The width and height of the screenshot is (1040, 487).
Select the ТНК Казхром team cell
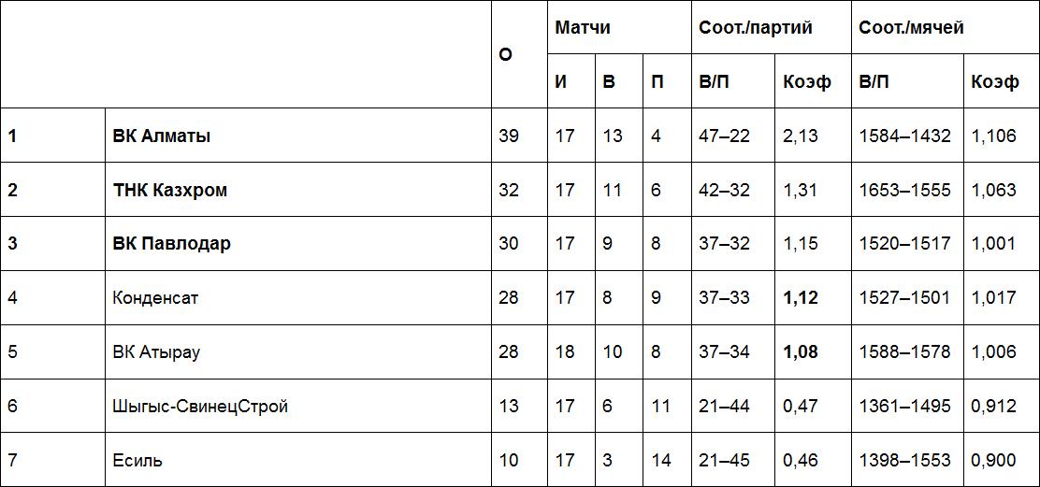click(170, 190)
